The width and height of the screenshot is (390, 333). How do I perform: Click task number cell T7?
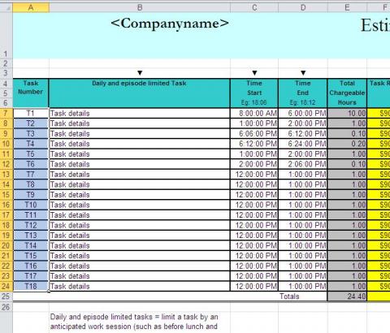tap(31, 175)
